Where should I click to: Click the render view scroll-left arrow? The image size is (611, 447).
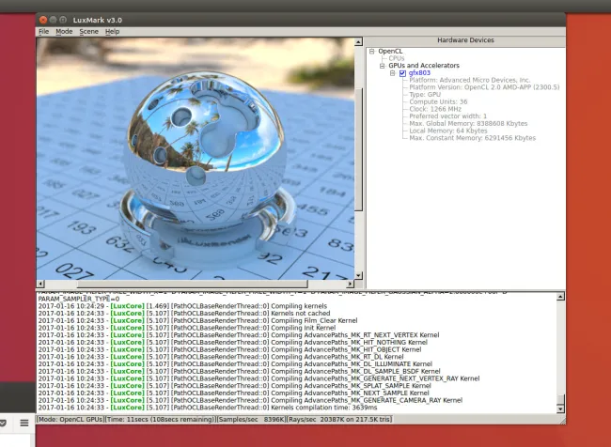(40, 284)
